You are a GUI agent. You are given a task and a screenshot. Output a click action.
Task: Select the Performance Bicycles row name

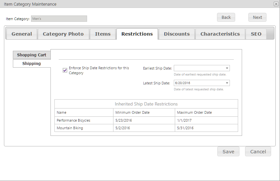(74, 120)
